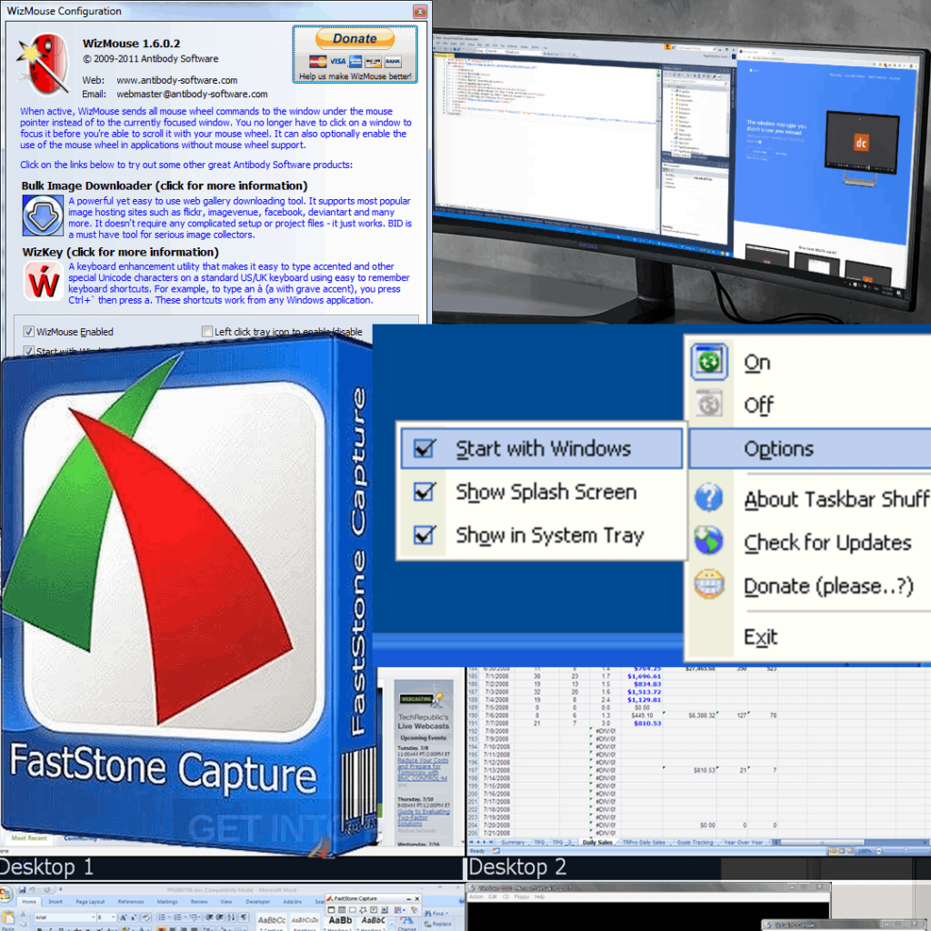The image size is (931, 931).
Task: Click the globe icon beside Check for Updates
Action: click(707, 540)
